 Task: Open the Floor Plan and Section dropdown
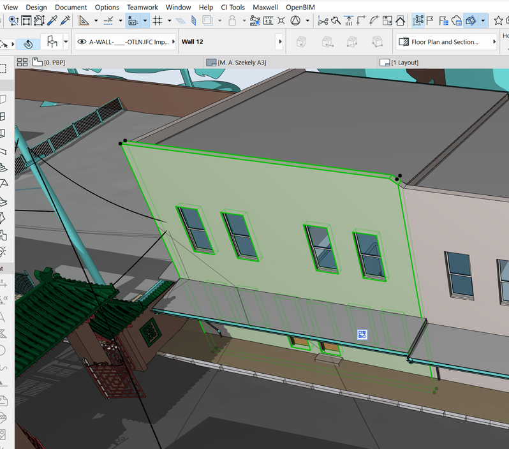click(x=446, y=42)
